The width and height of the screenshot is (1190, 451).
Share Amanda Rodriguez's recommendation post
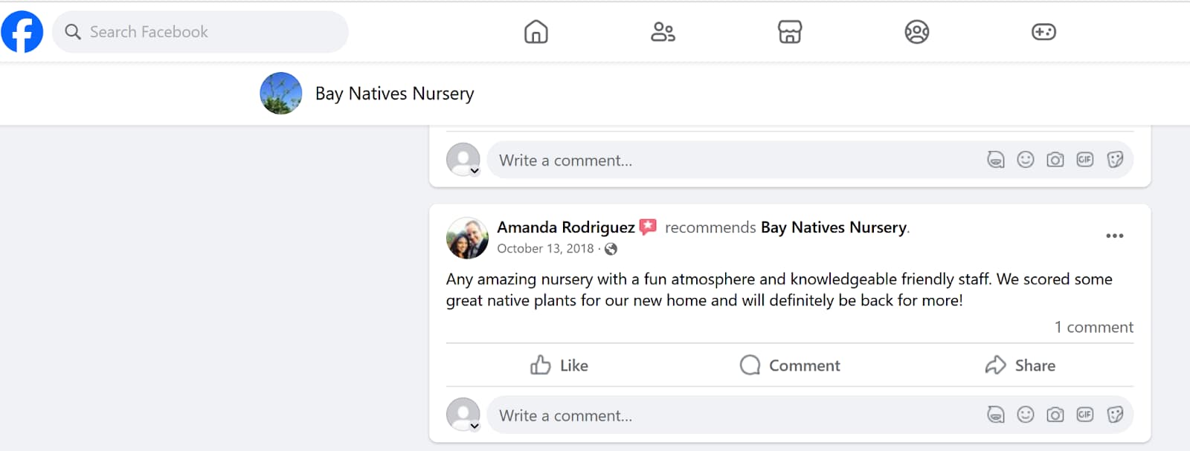1020,366
